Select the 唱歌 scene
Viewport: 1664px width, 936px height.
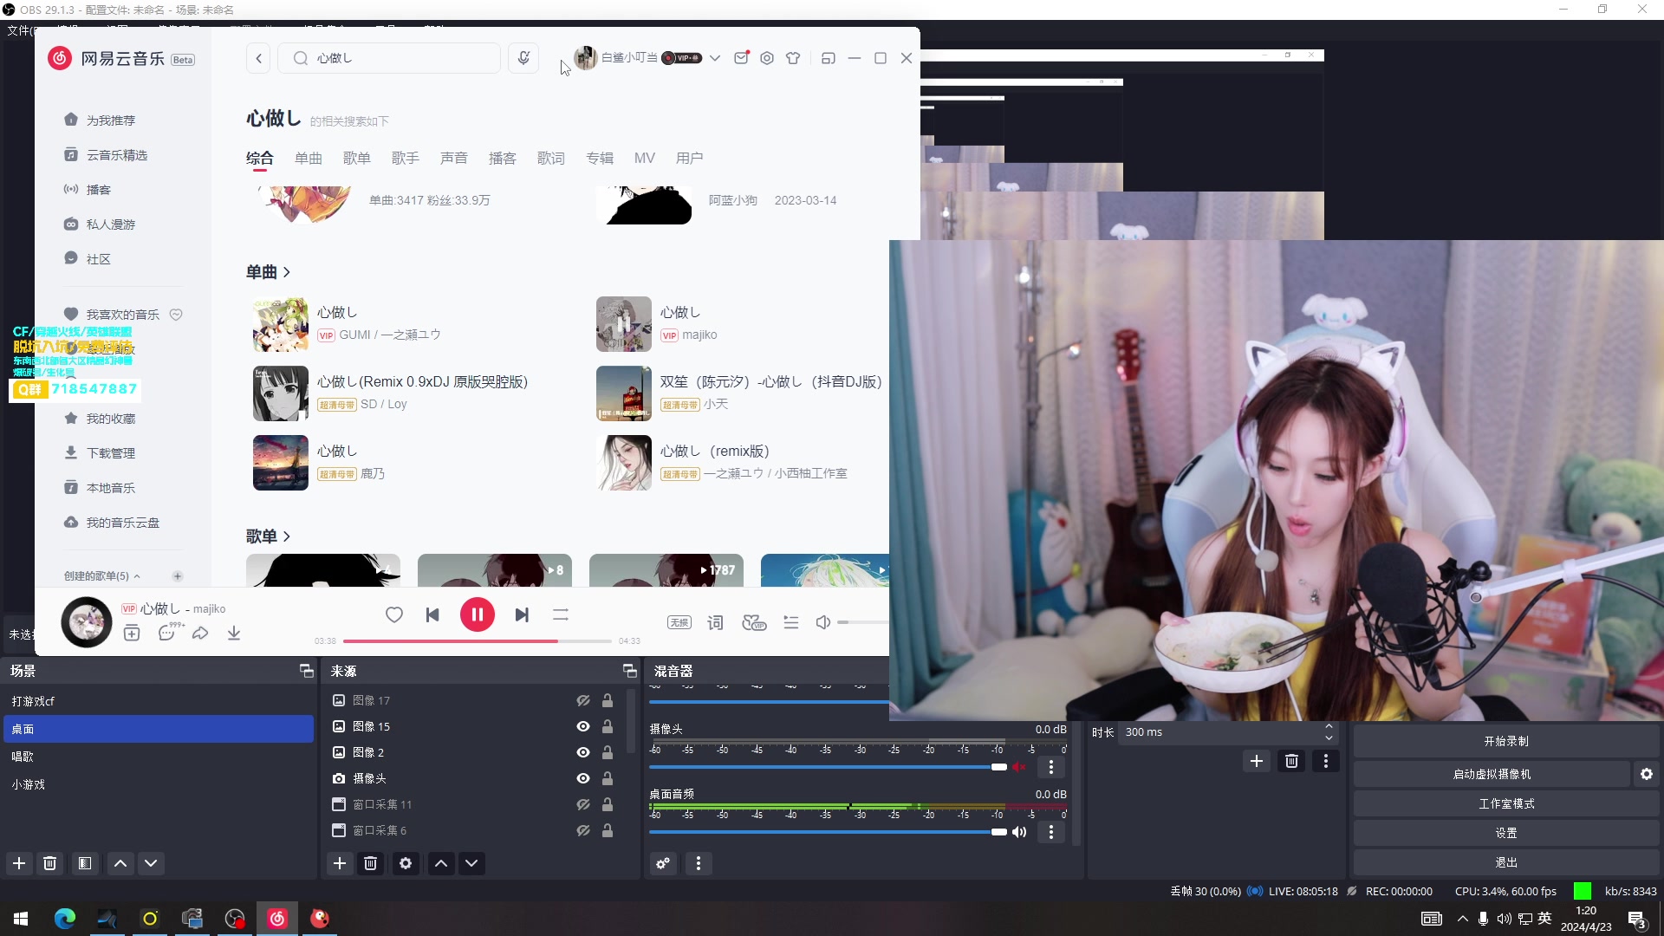(159, 757)
